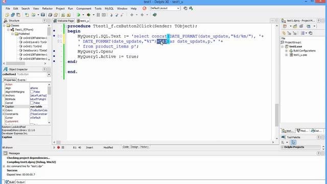Image resolution: width=327 pixels, height=184 pixels.
Task: Click the green Run button in toolbar
Action: 78,15
